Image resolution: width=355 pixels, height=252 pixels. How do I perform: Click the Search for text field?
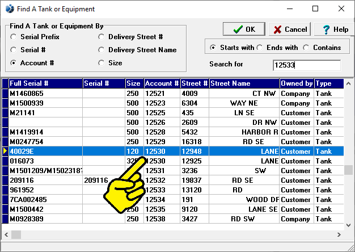point(306,65)
